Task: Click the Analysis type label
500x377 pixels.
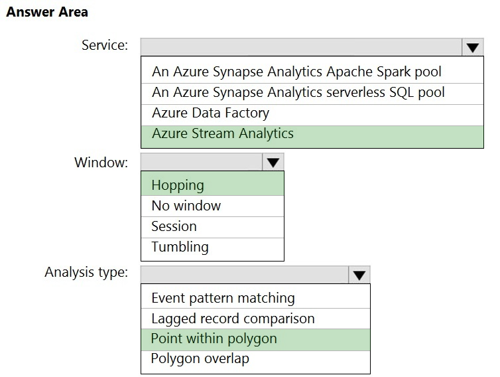Action: point(86,272)
